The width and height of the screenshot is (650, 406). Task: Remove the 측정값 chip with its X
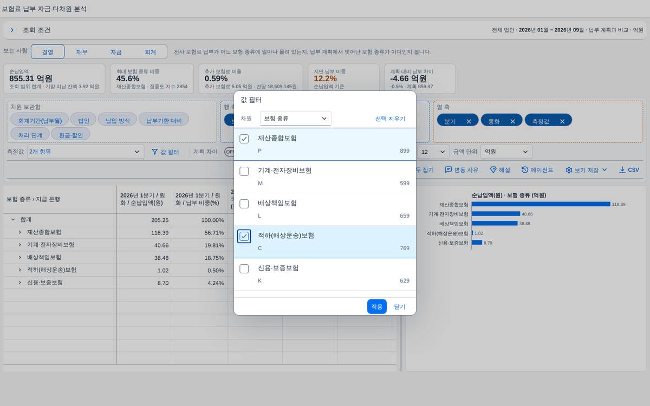562,121
